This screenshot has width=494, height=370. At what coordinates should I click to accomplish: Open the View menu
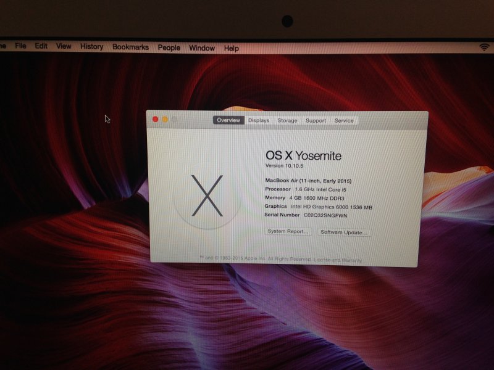(64, 46)
